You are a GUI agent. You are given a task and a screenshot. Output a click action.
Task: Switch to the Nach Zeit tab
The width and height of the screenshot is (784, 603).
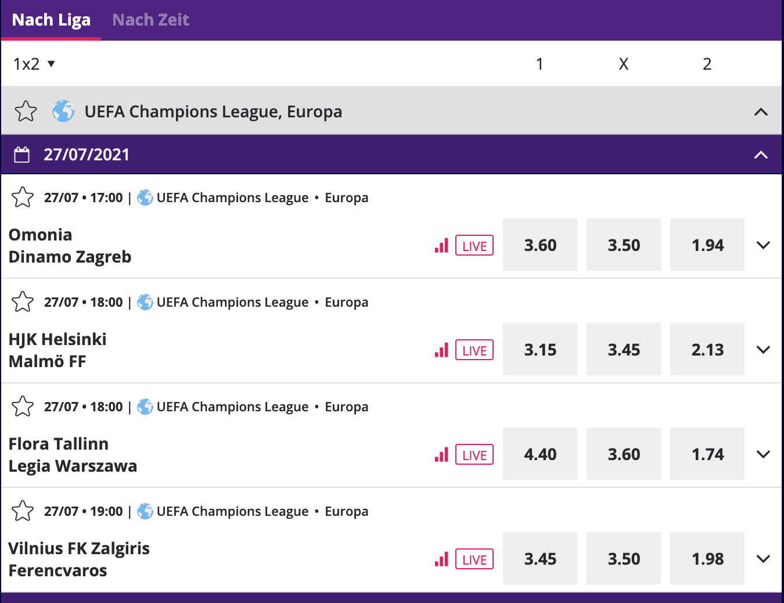tap(151, 20)
